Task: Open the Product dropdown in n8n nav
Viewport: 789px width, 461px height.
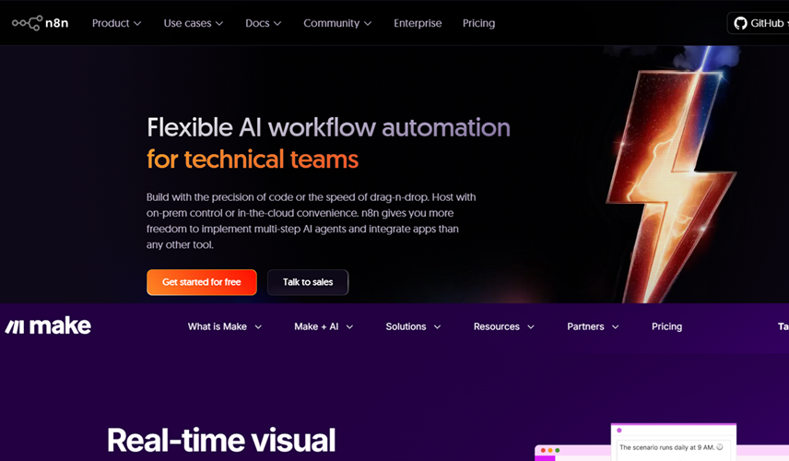Action: click(116, 23)
